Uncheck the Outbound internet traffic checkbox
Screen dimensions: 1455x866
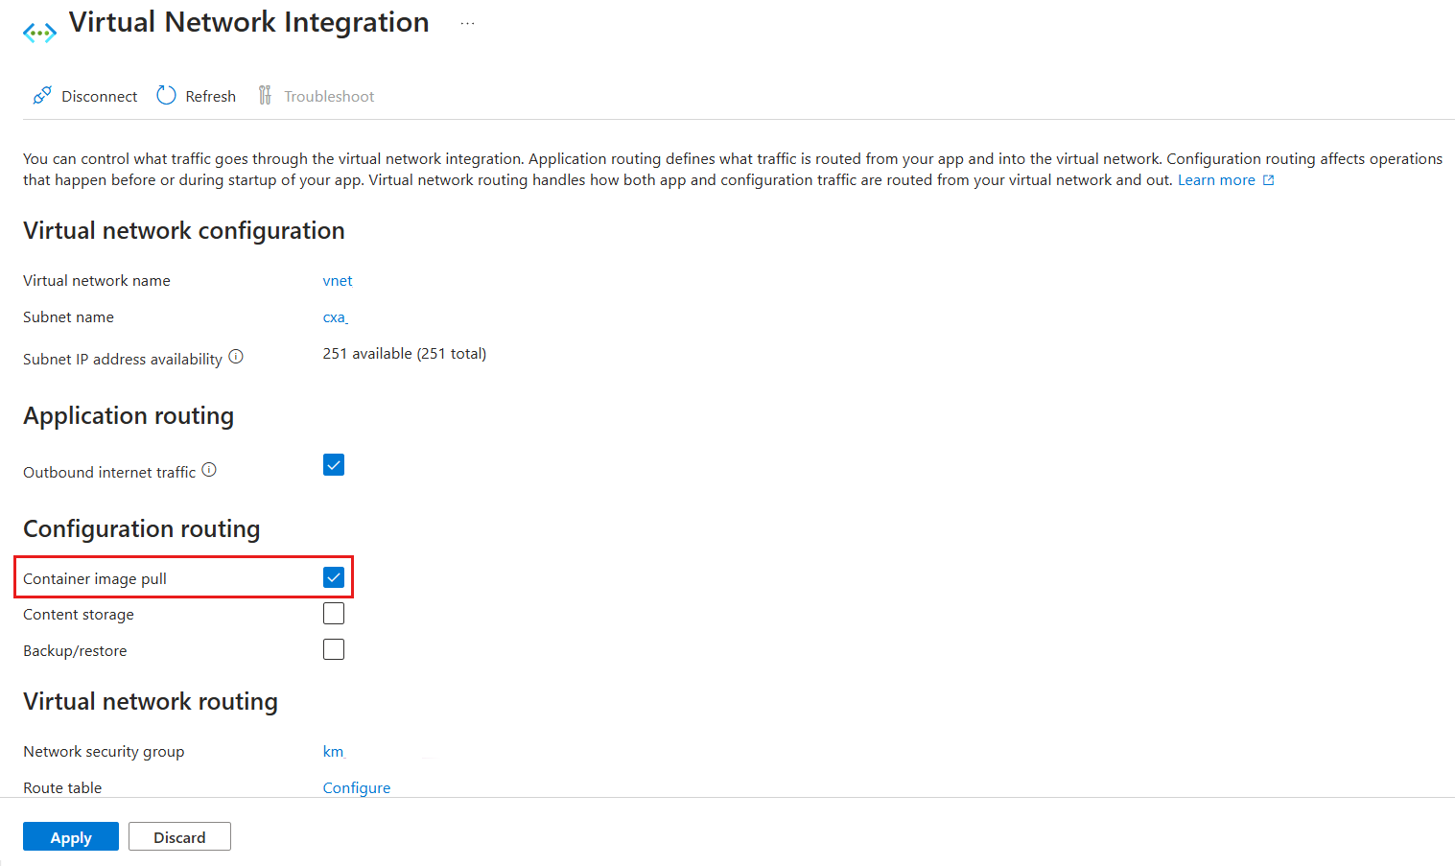tap(334, 465)
